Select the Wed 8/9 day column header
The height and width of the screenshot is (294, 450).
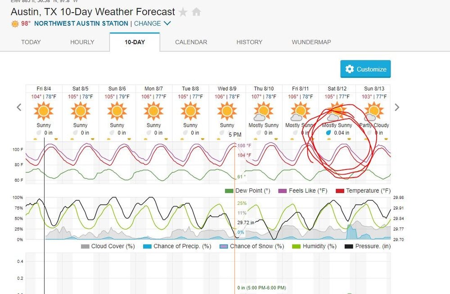[227, 88]
